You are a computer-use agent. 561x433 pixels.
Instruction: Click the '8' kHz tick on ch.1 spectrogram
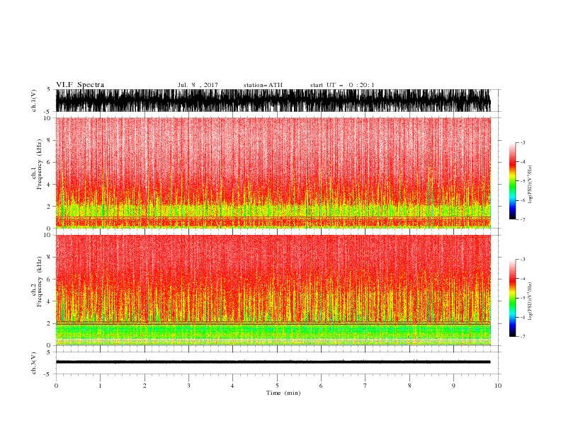tap(50, 140)
